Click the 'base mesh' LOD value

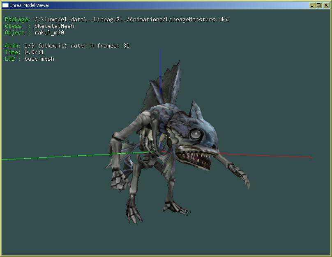(x=39, y=59)
